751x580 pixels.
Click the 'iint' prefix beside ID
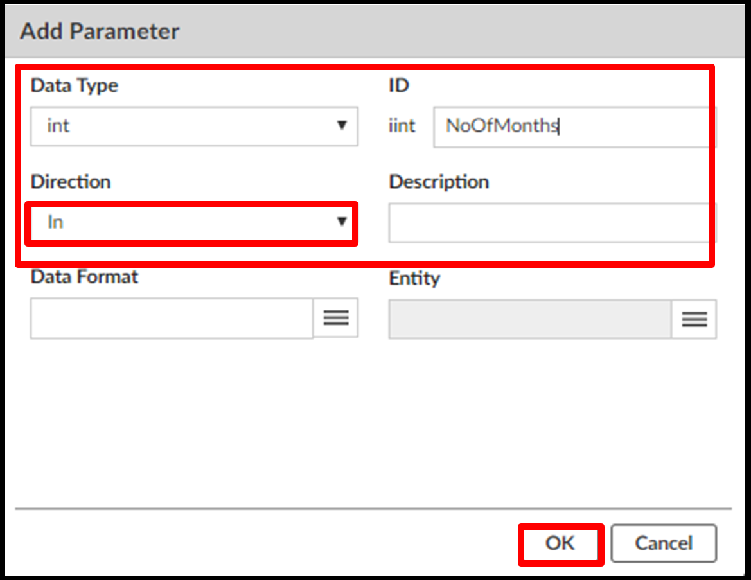[402, 126]
